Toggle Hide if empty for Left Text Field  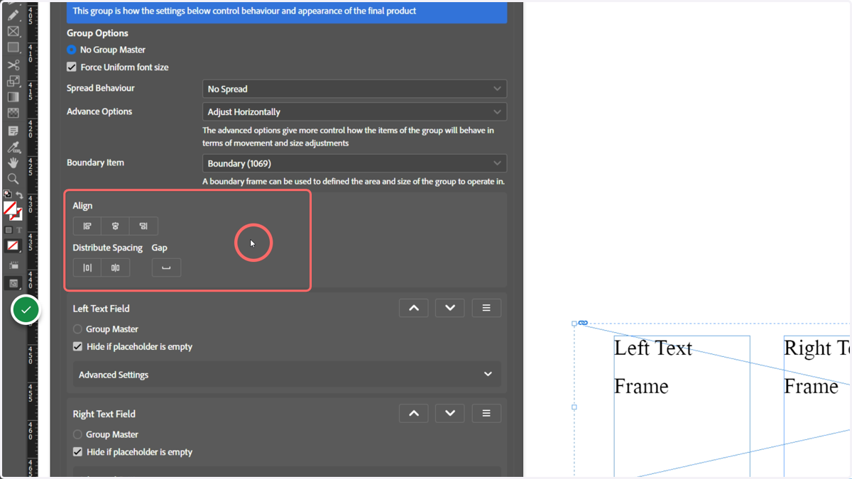(77, 347)
